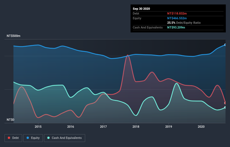Click the 2015 axis label
This screenshot has width=230, height=147.
click(x=38, y=127)
